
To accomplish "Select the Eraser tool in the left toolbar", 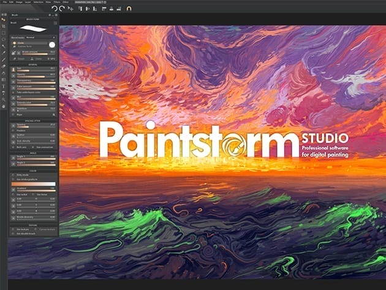I will [4, 66].
